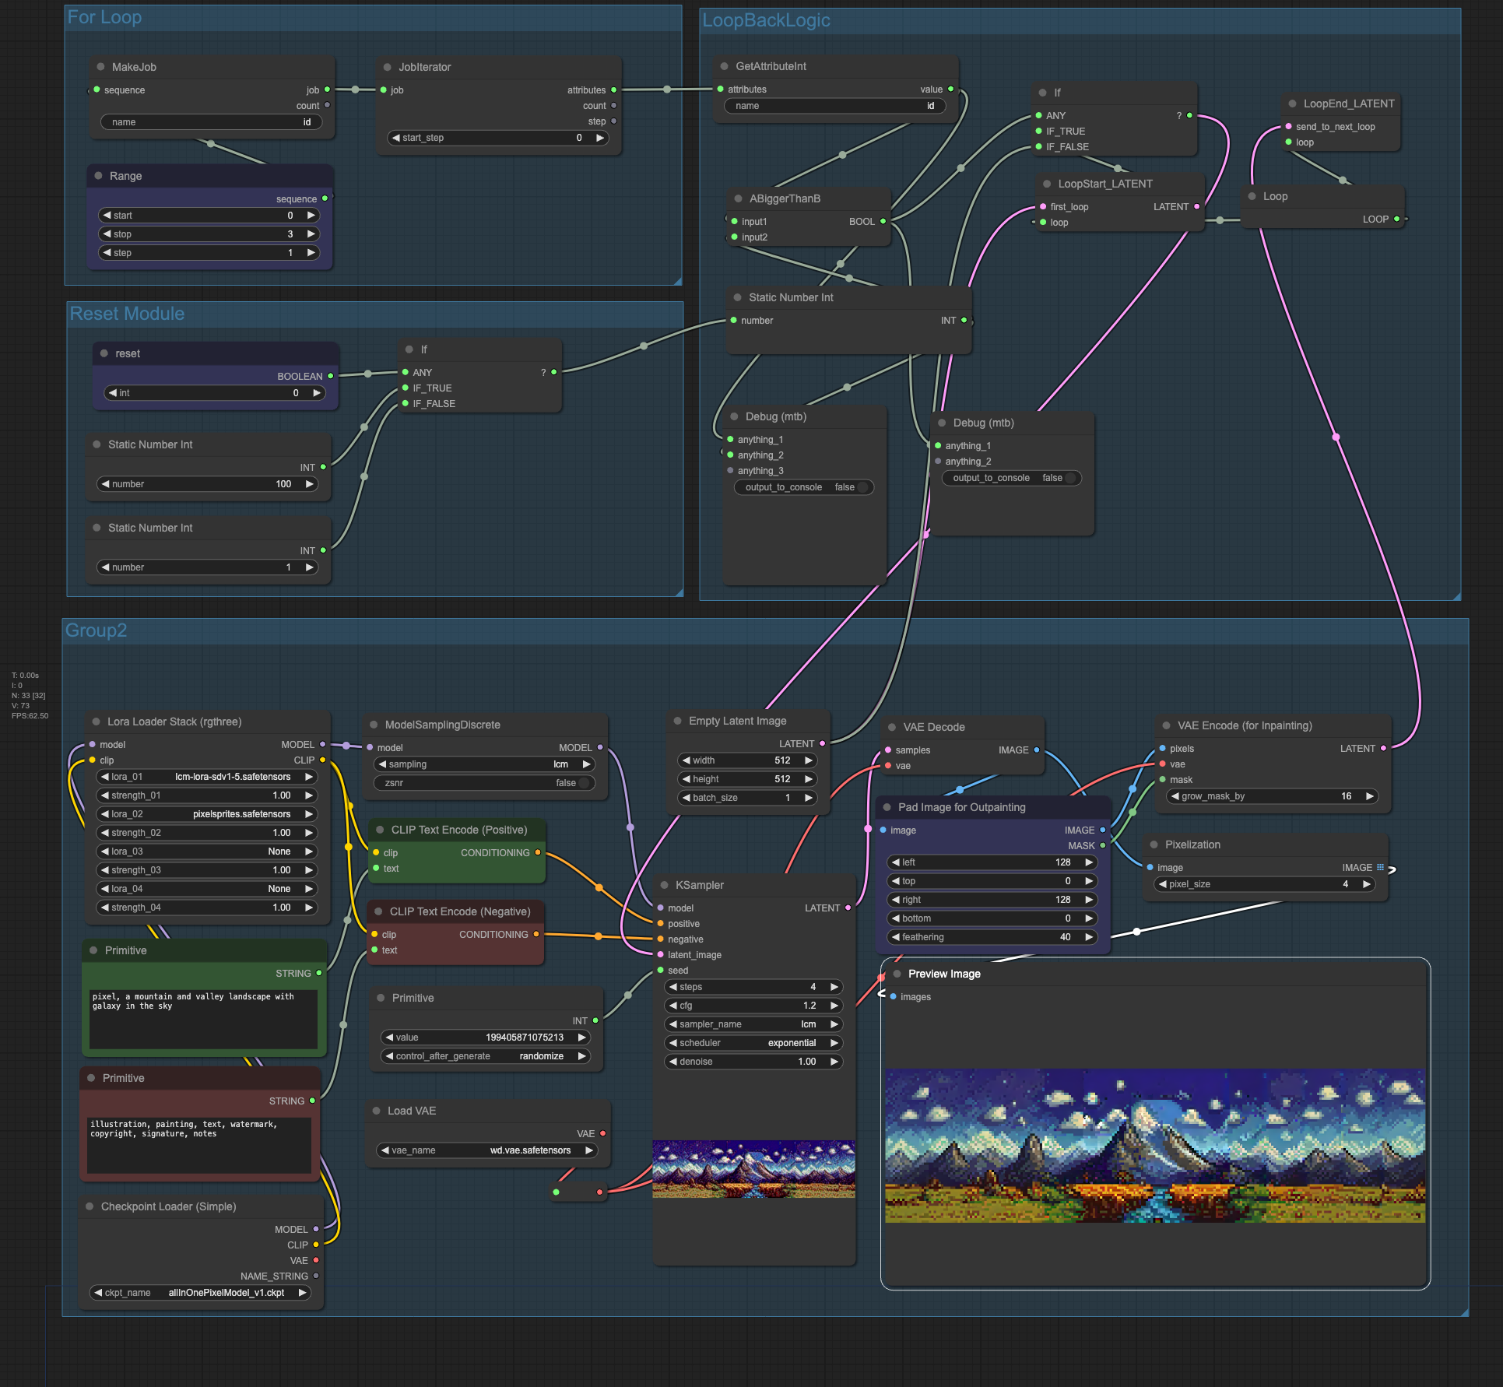
Task: Click the large Preview Image output
Action: (x=1155, y=1146)
